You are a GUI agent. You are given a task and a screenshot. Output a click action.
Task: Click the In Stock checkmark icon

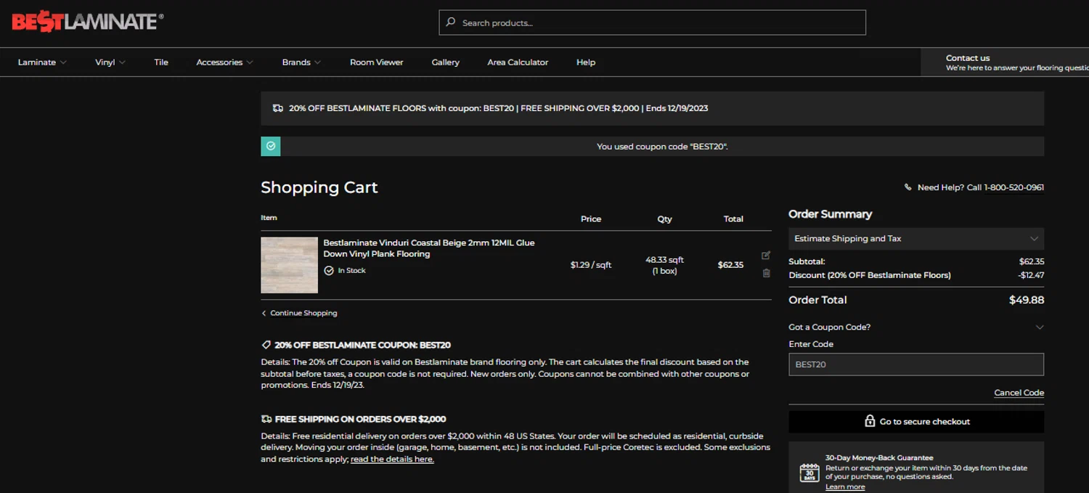click(x=329, y=270)
